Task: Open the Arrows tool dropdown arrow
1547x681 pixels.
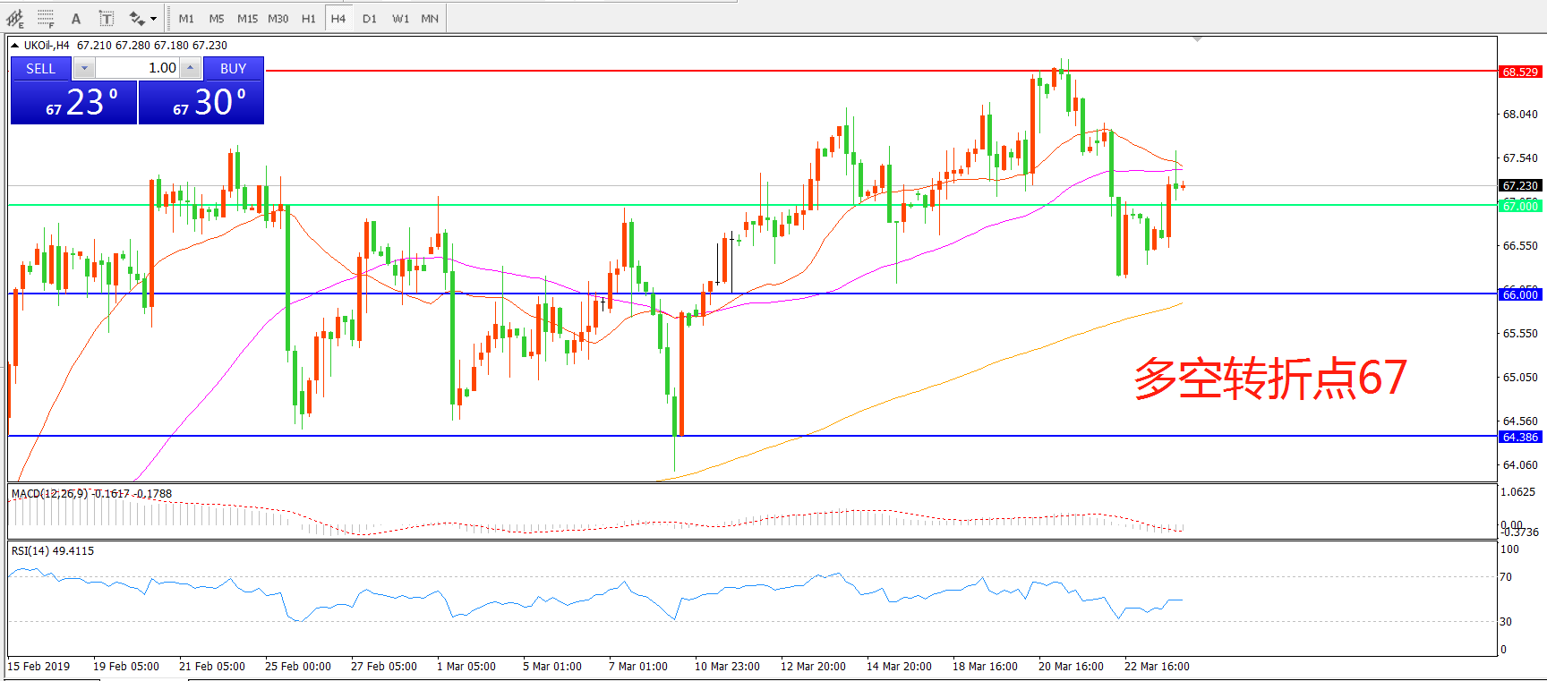Action: (x=154, y=18)
